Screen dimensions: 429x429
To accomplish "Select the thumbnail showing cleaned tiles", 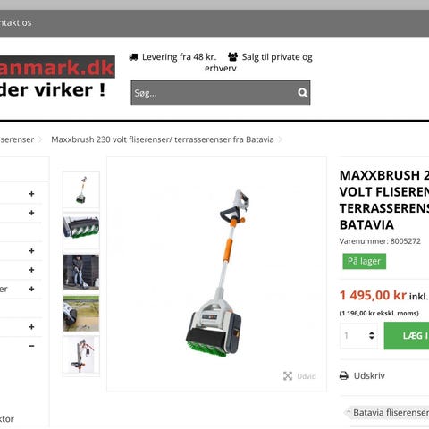I will 81,314.
